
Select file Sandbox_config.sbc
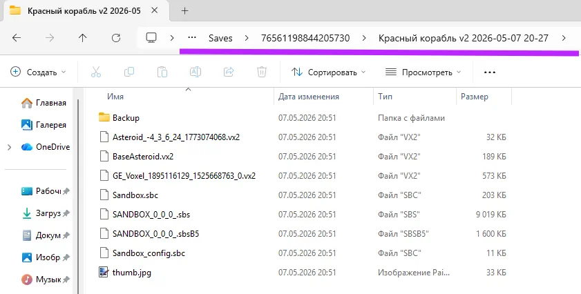149,253
